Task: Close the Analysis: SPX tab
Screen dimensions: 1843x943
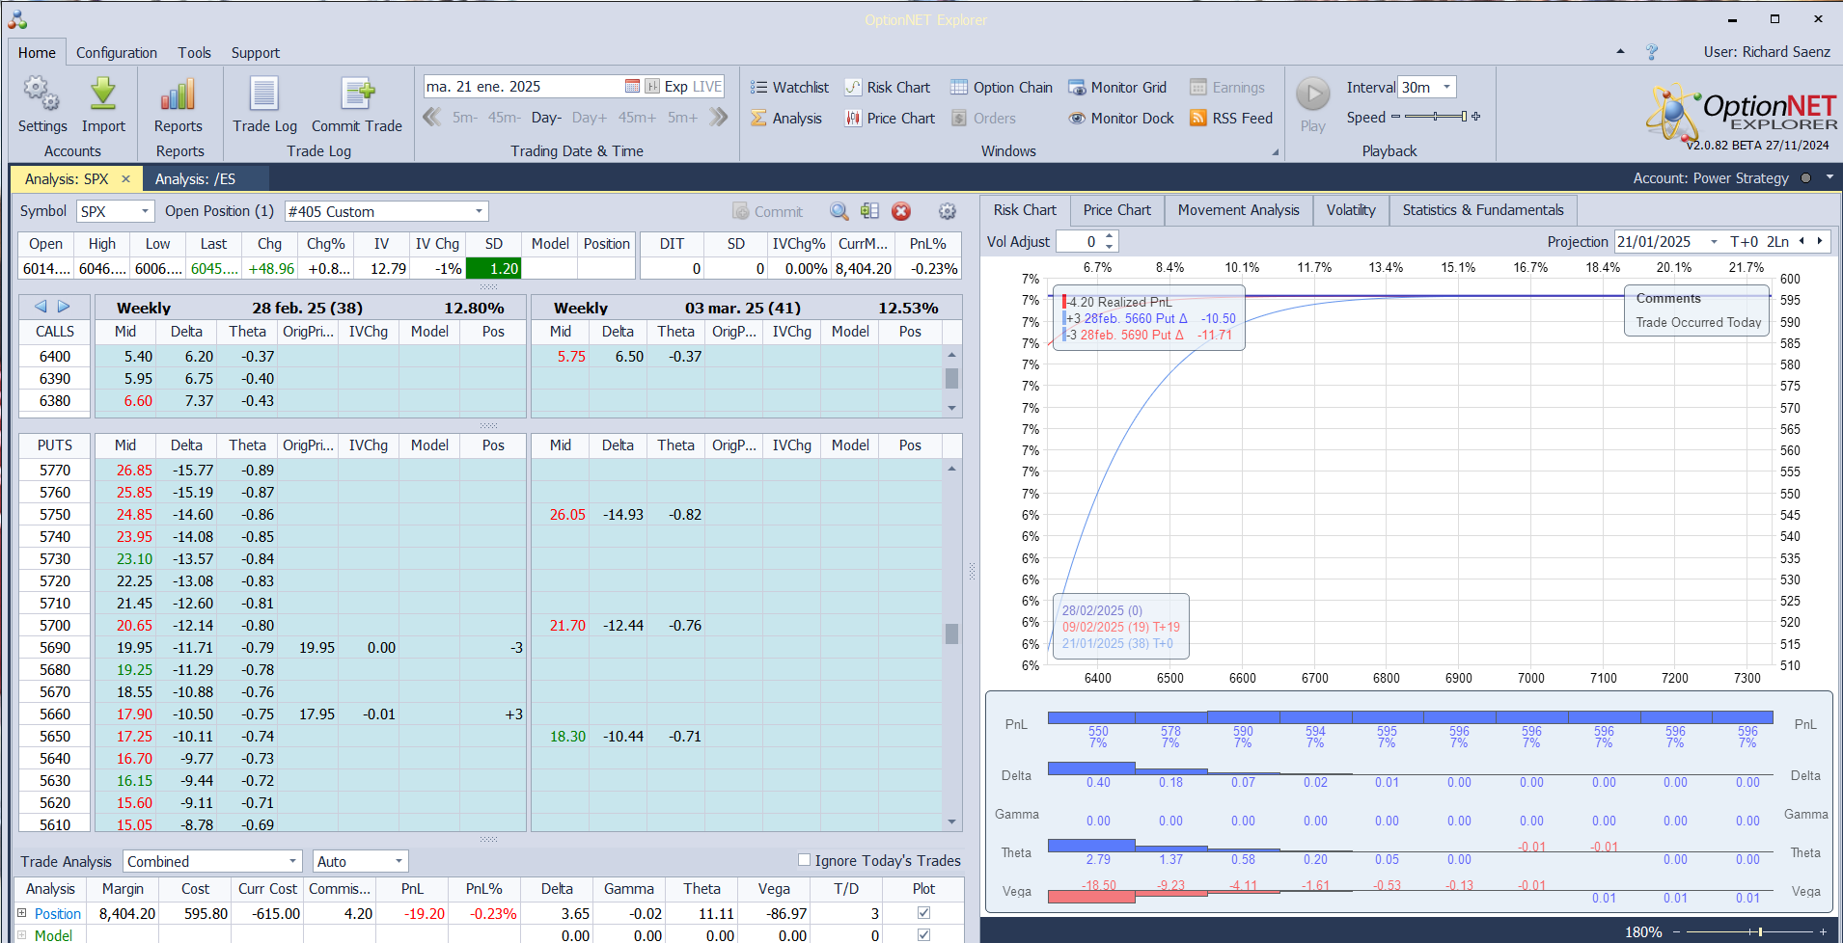Action: (125, 178)
